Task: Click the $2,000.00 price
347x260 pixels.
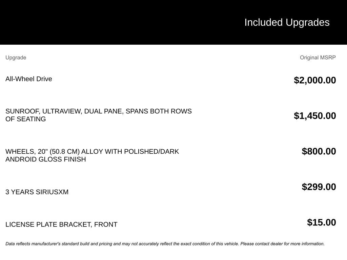Action: pos(315,80)
